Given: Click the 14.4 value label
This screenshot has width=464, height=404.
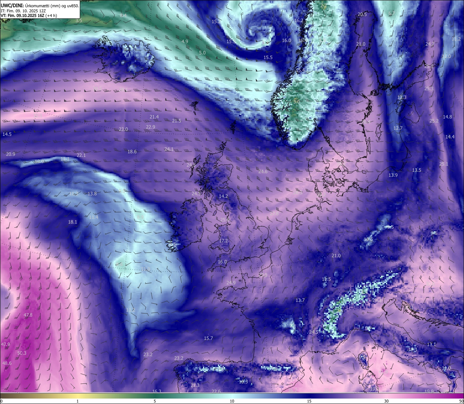Looking at the screenshot, I should coord(450,137).
